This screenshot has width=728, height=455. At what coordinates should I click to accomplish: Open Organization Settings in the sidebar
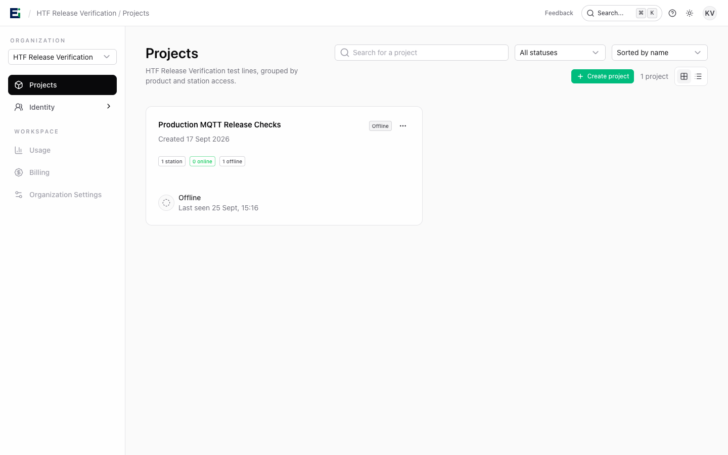click(x=62, y=195)
